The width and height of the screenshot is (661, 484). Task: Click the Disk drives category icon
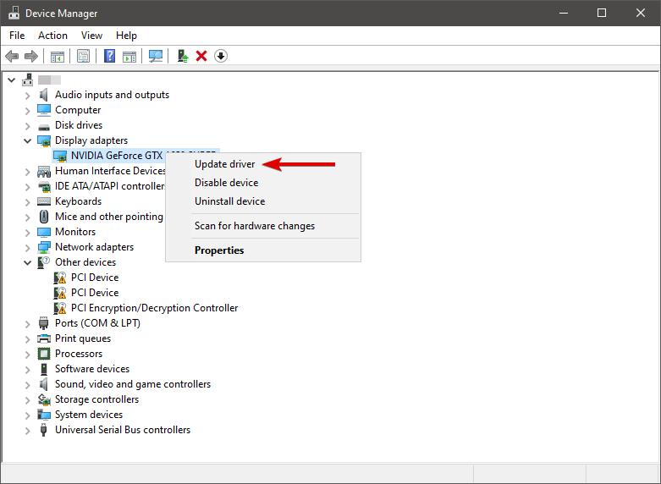[44, 126]
